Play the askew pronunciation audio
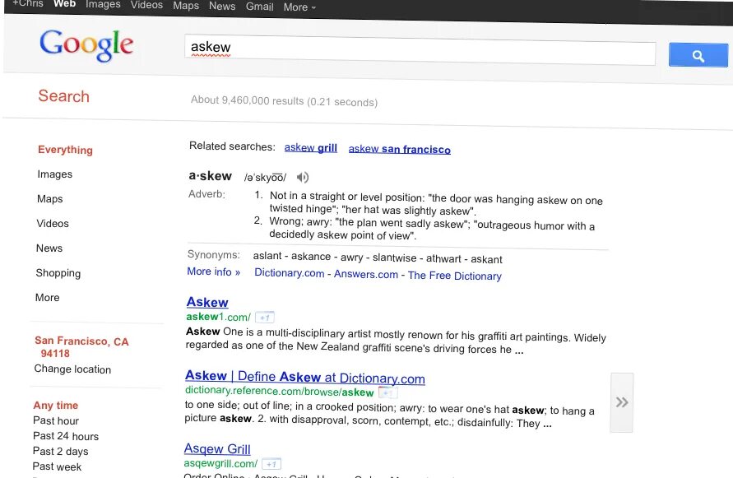733x478 pixels. 303,177
